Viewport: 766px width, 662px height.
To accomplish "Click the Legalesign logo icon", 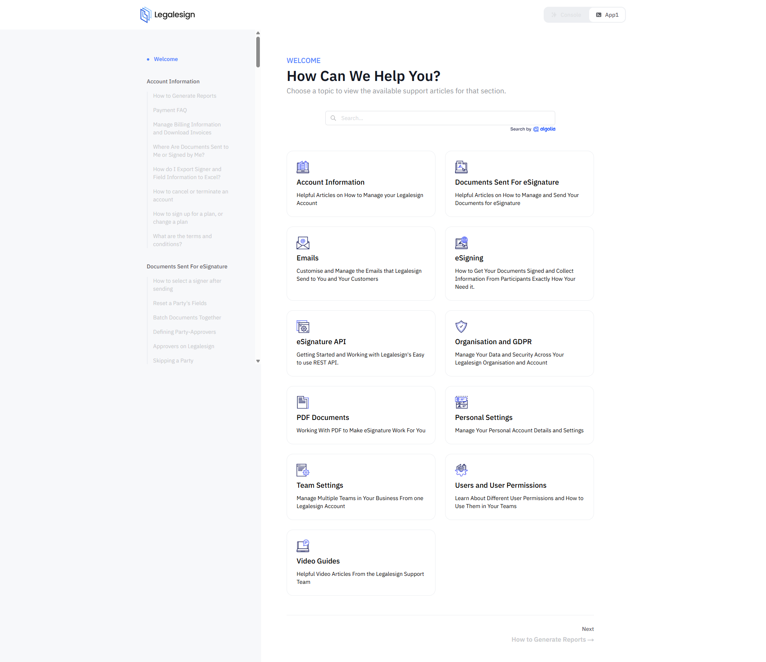I will coord(146,15).
